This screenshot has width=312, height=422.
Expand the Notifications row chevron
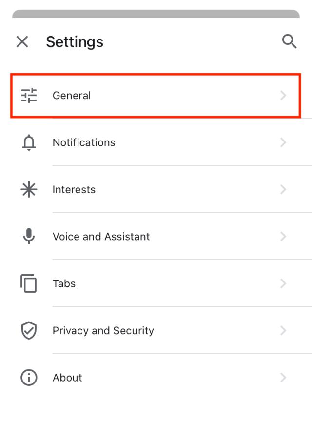tap(283, 142)
